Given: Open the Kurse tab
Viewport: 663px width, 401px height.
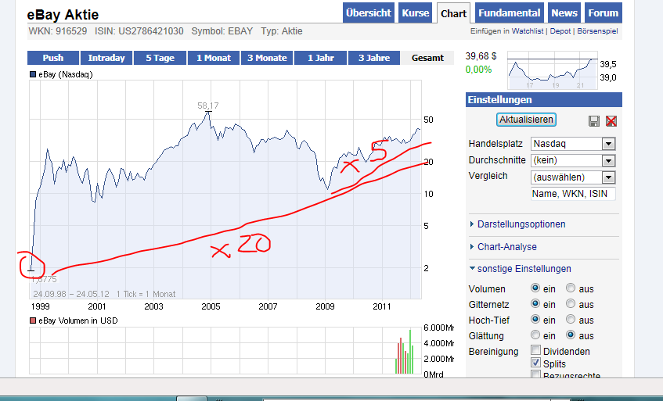Looking at the screenshot, I should [x=415, y=13].
